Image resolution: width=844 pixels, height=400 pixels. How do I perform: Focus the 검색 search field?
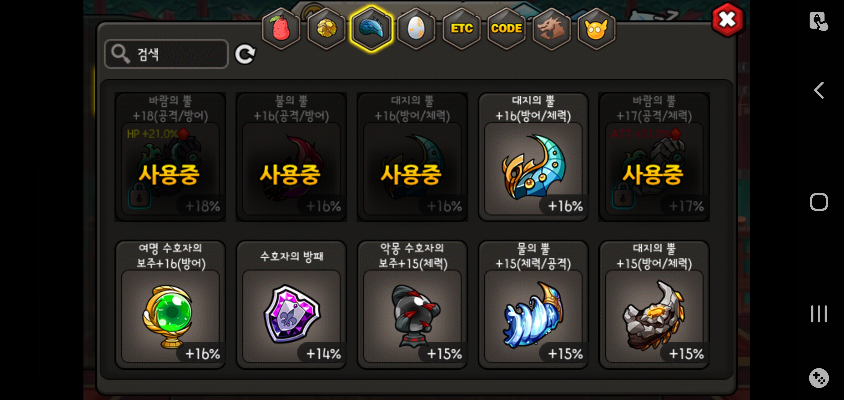pos(166,54)
